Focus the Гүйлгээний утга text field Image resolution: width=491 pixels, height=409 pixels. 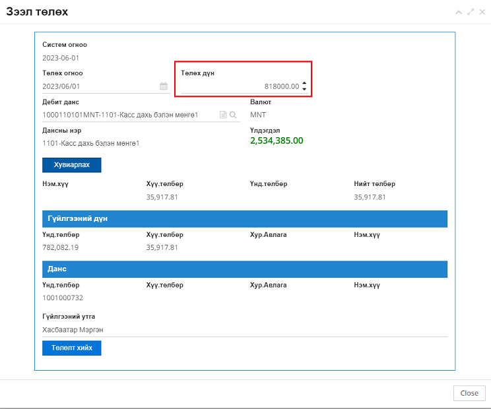click(245, 330)
